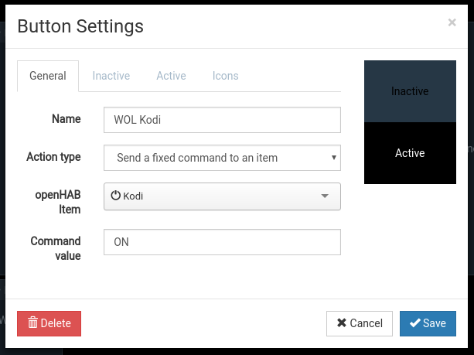
Task: Open the Inactive tab
Action: [x=111, y=76]
